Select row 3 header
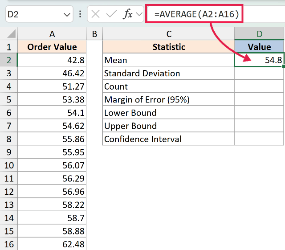 [9, 73]
